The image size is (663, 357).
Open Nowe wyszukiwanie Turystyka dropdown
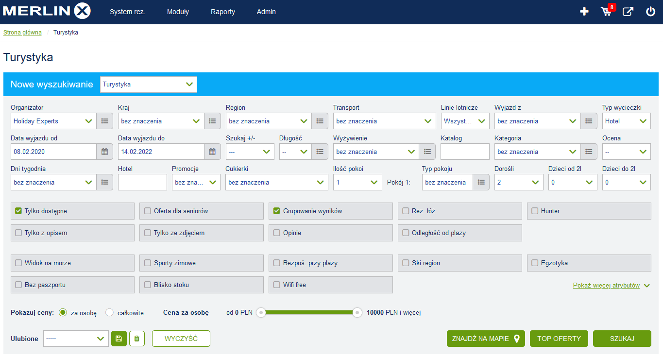(149, 84)
